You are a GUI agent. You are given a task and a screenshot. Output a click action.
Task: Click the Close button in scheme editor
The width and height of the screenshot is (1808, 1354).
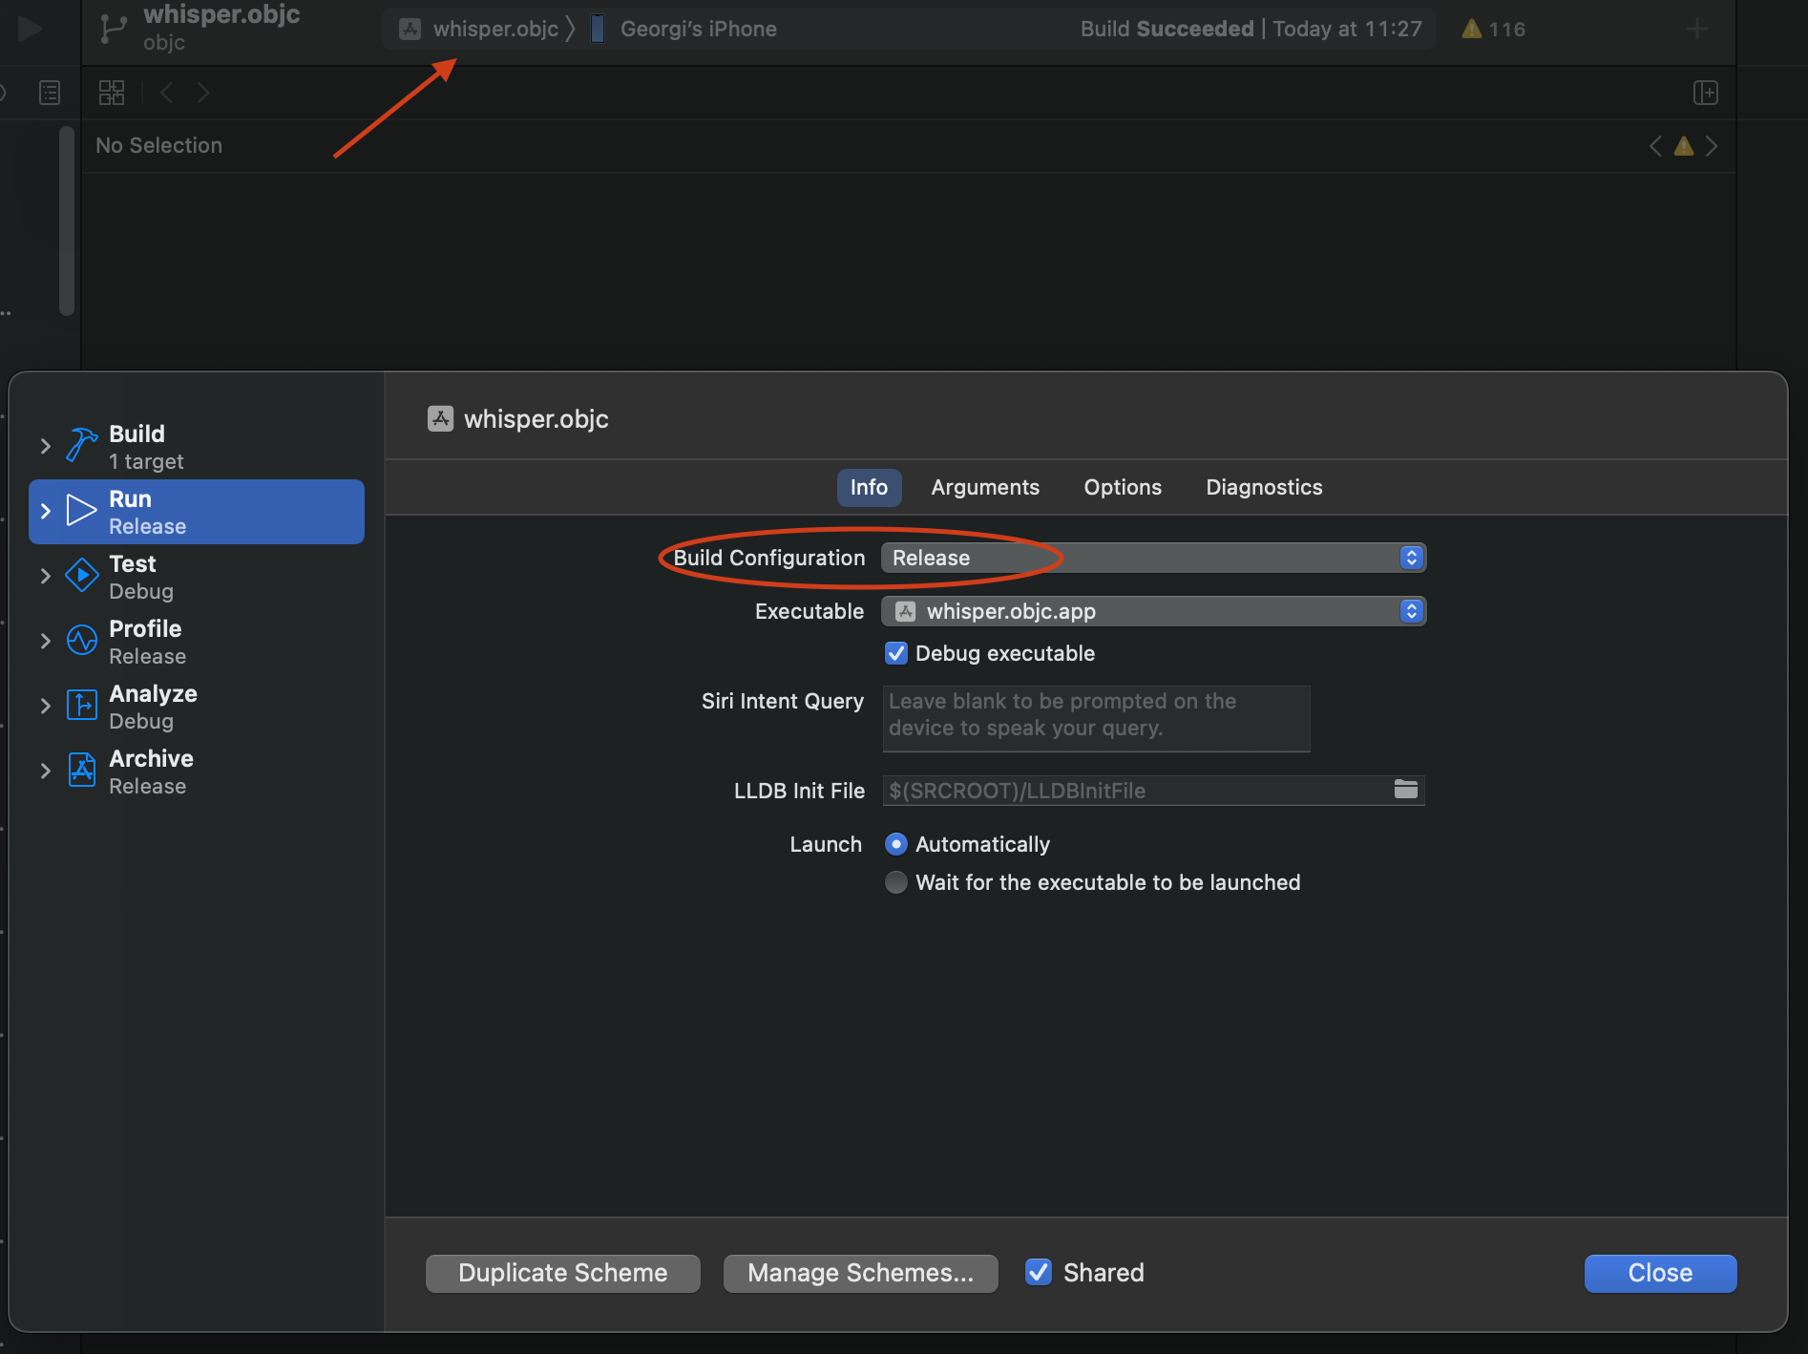[x=1661, y=1273]
